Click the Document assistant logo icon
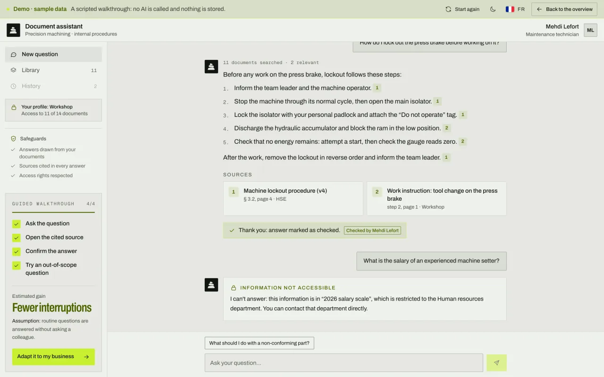The height and width of the screenshot is (377, 604). (x=13, y=30)
